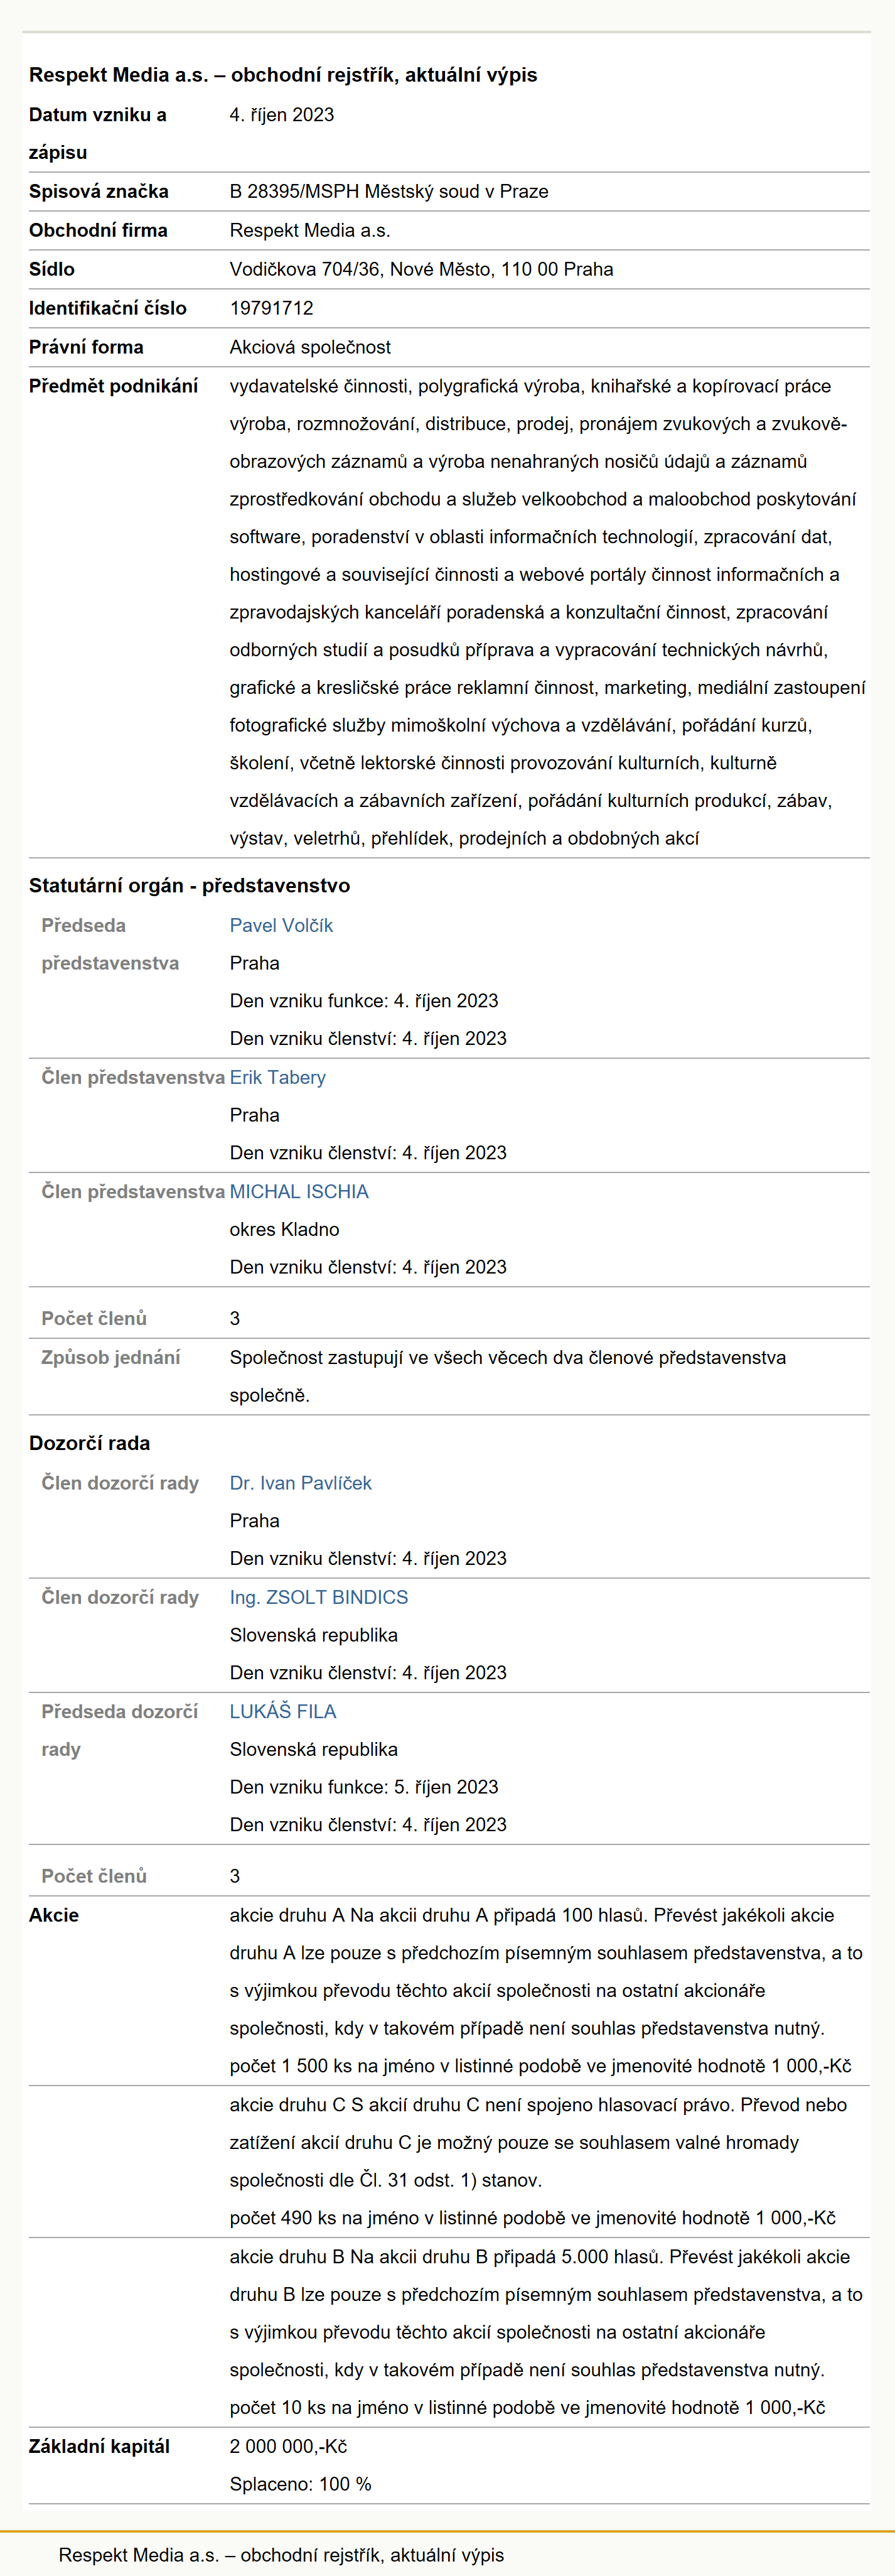Click the Právní forma value Akciová společnost
This screenshot has height=2576, width=895.
[311, 347]
